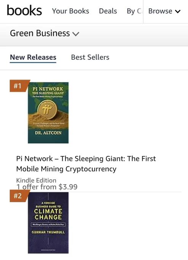188x260 pixels.
Task: Click the Pi coin on the first cover
Action: (47, 110)
